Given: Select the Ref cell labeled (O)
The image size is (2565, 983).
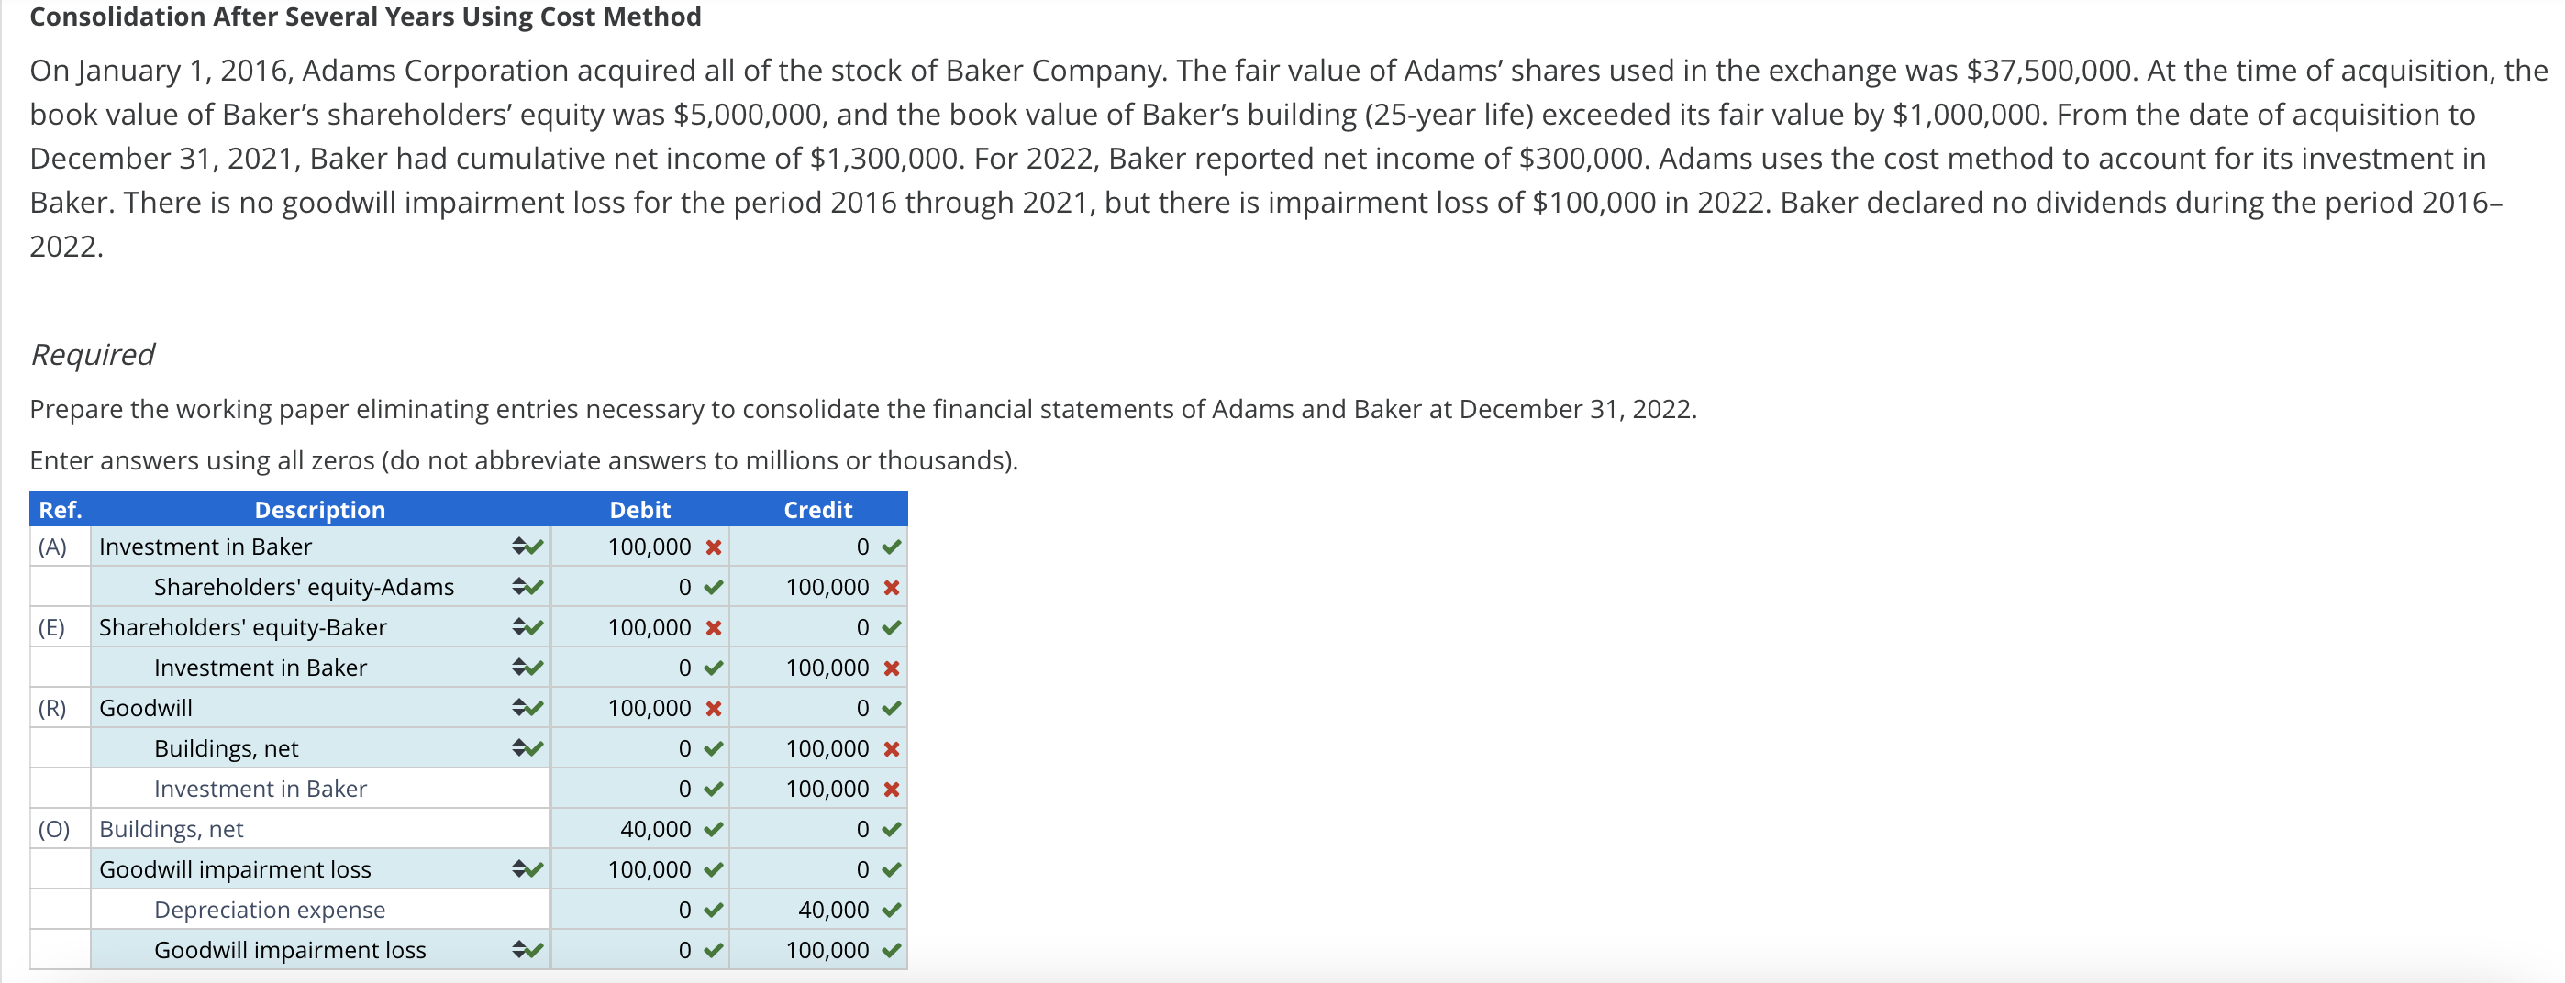Looking at the screenshot, I should click(58, 828).
